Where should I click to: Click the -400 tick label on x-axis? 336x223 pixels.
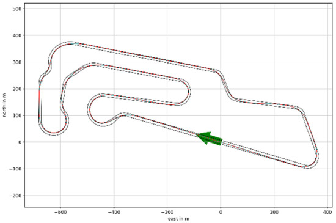pyautogui.click(x=114, y=212)
